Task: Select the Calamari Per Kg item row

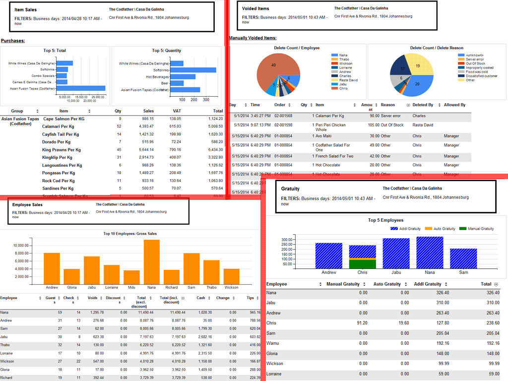Action: (x=58, y=127)
